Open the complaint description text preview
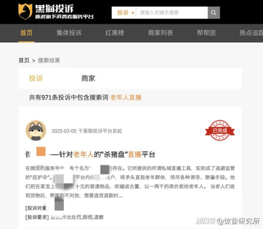The image size is (263, 229). (x=130, y=182)
